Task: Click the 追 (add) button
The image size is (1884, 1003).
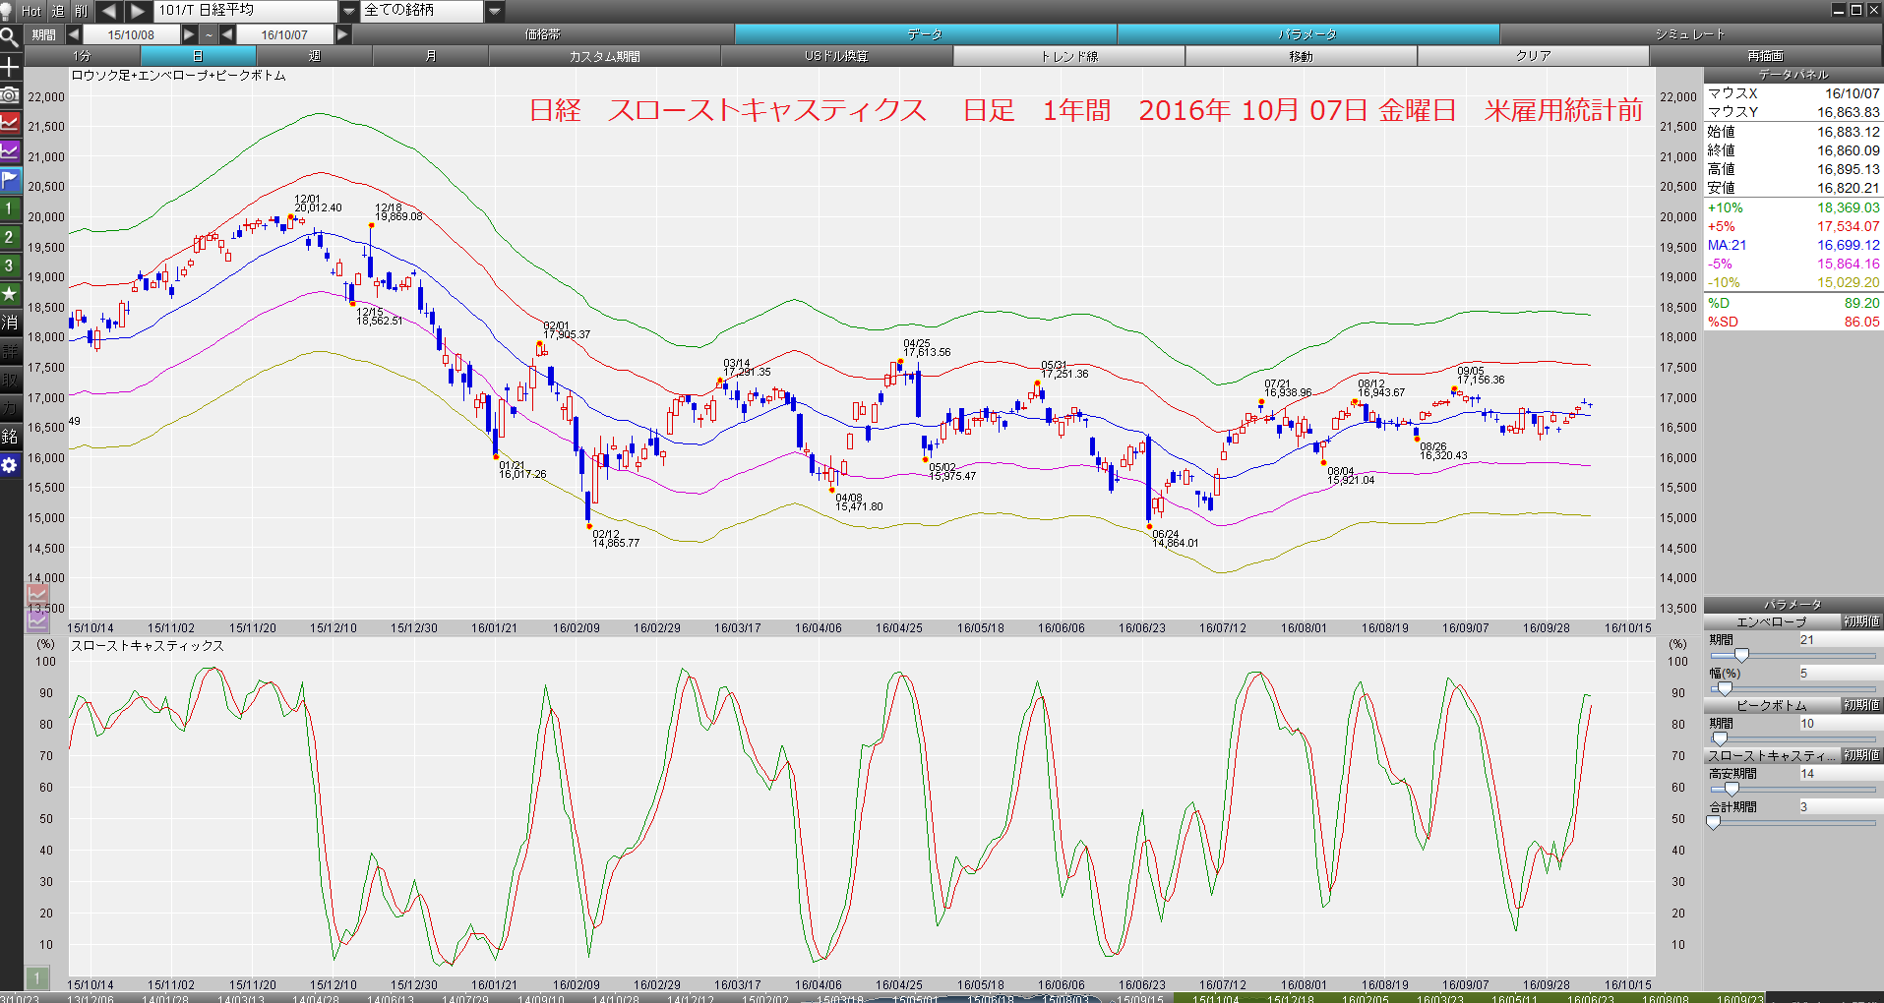Action: pyautogui.click(x=58, y=11)
